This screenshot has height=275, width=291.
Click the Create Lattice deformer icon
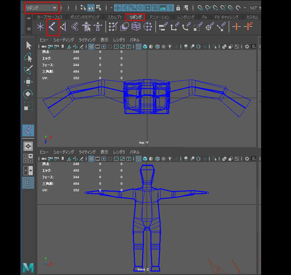136,26
